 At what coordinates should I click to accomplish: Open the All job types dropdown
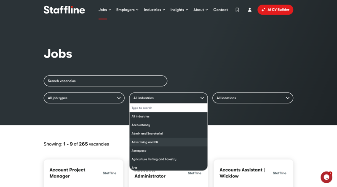click(x=84, y=98)
